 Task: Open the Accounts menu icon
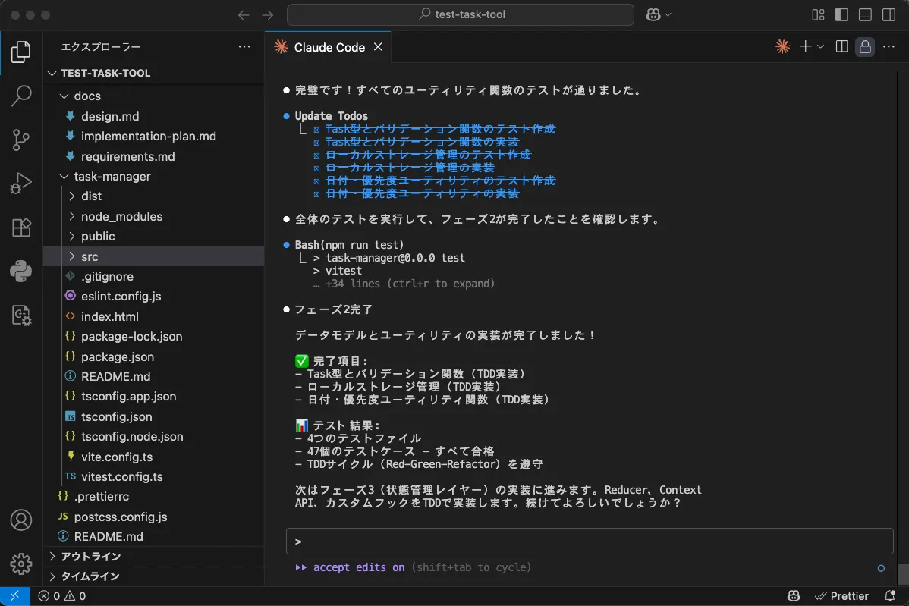21,520
